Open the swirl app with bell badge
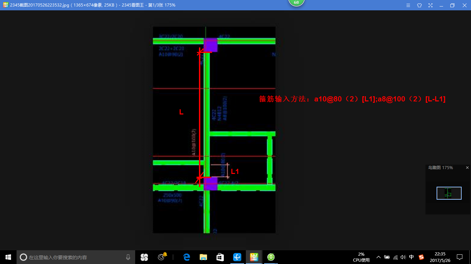This screenshot has height=264, width=471. (162, 257)
